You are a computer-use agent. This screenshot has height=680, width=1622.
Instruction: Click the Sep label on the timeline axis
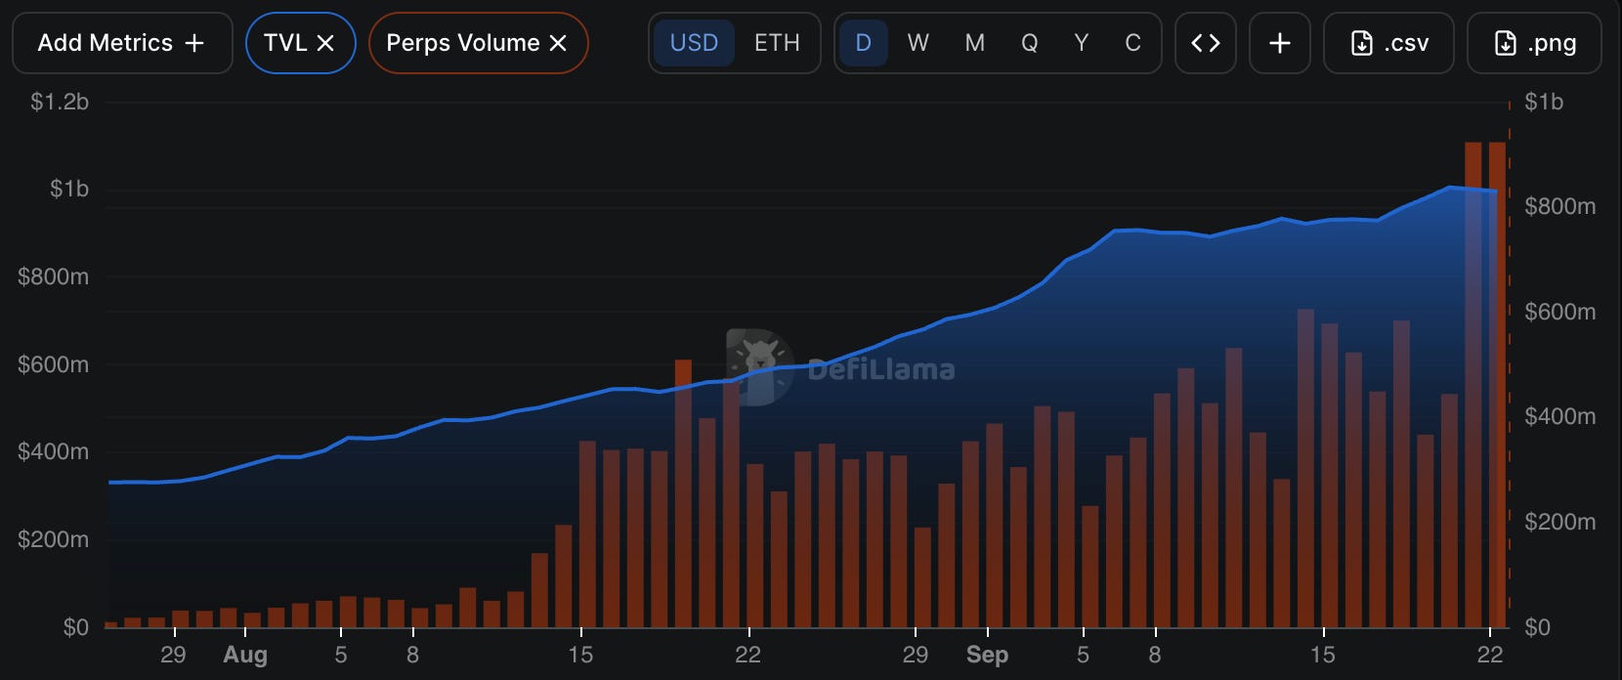click(987, 655)
